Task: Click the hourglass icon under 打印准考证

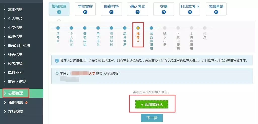Action: point(190,12)
